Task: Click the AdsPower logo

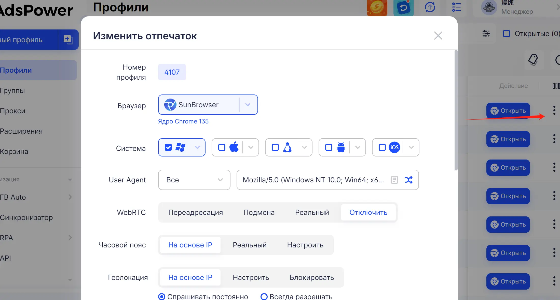Action: tap(36, 10)
